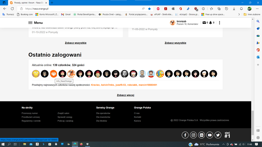Open the browser settings and more menu
Screen dimensions: 262x147
click(257, 9)
